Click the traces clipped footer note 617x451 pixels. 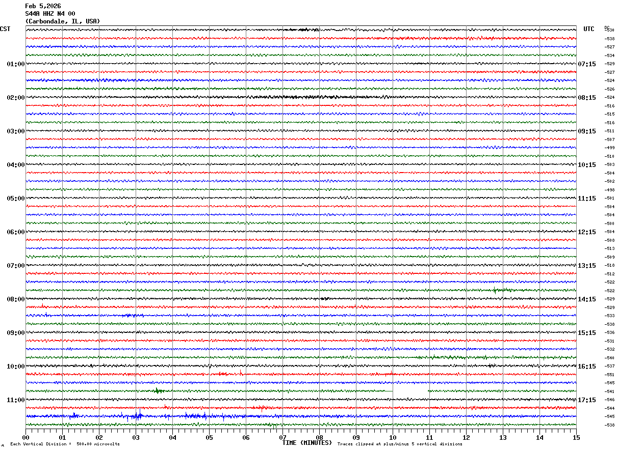(400, 444)
